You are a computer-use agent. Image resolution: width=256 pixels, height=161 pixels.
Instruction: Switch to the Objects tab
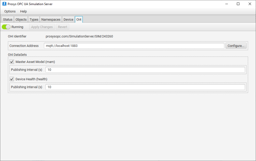click(x=21, y=20)
